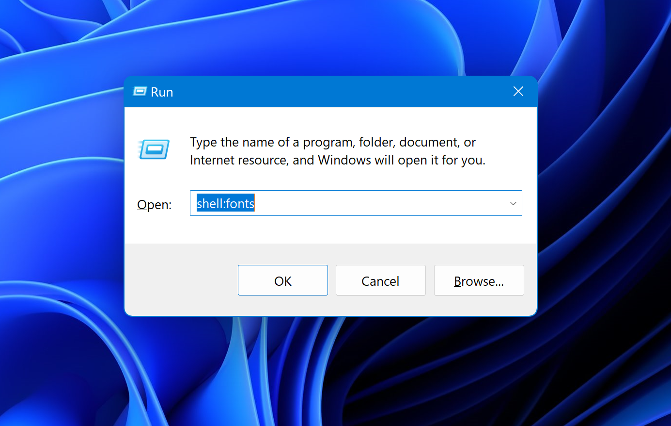Click the "Run" title text
The height and width of the screenshot is (426, 671).
tap(162, 92)
